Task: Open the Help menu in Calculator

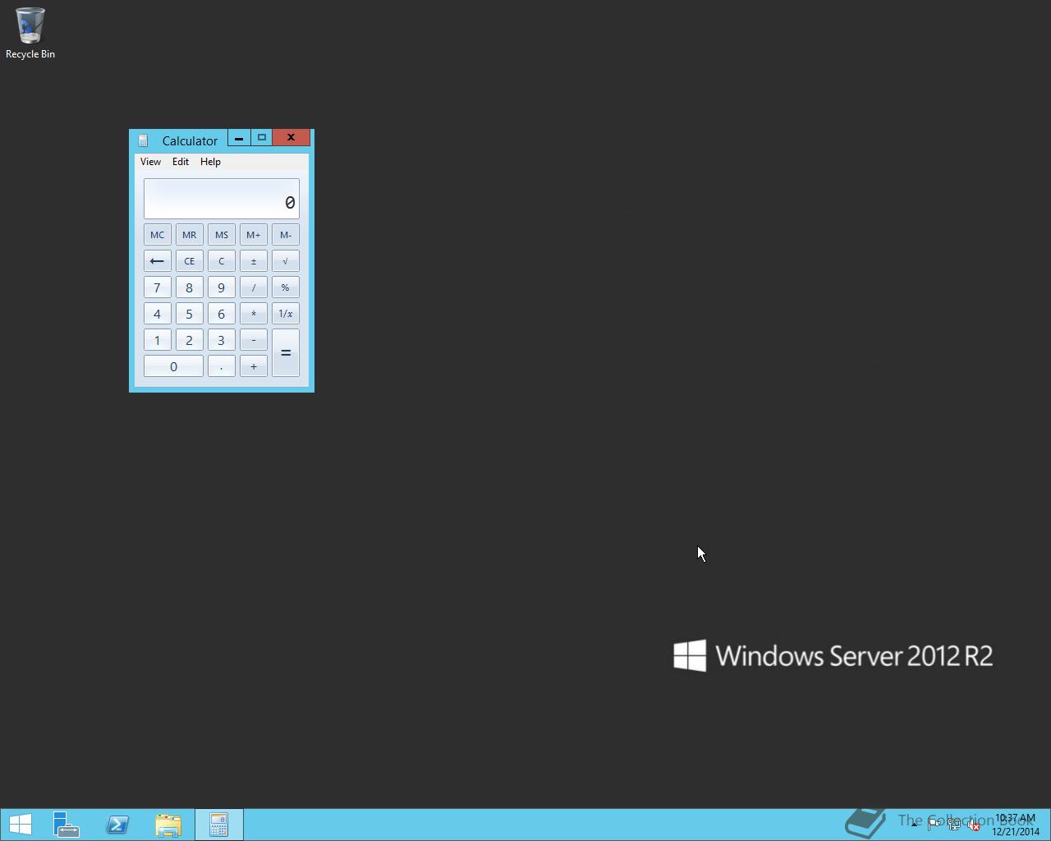Action: (x=210, y=162)
